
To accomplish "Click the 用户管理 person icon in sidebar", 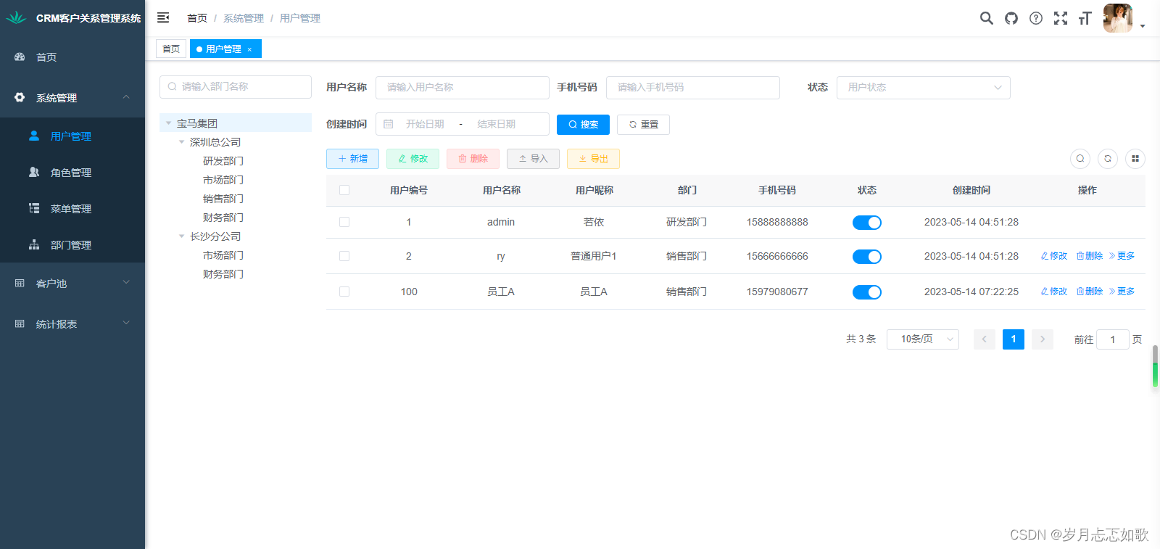I will coord(34,136).
